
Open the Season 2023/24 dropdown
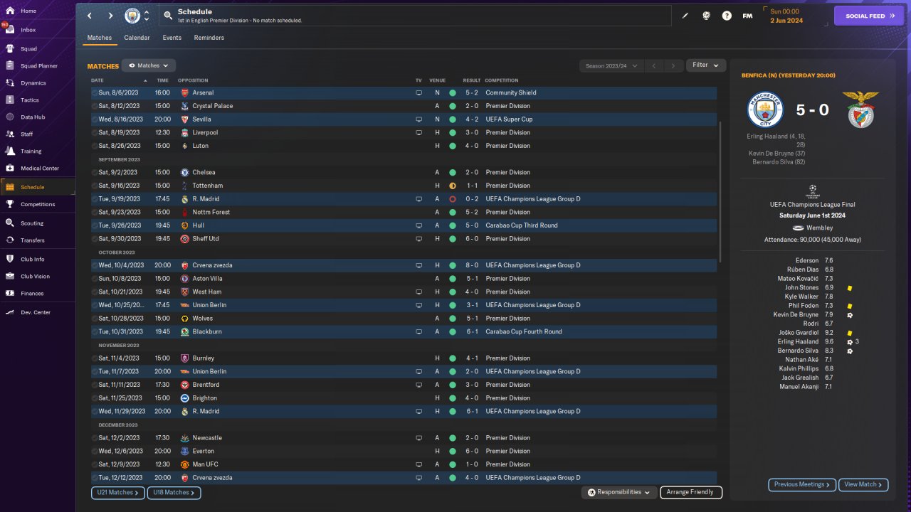[611, 65]
